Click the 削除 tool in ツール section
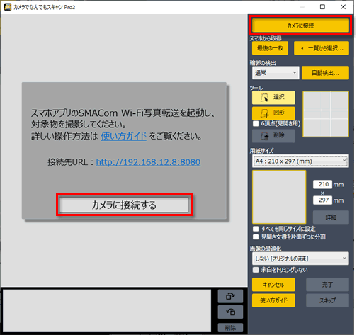Image resolution: width=357 pixels, height=335 pixels. pyautogui.click(x=273, y=136)
